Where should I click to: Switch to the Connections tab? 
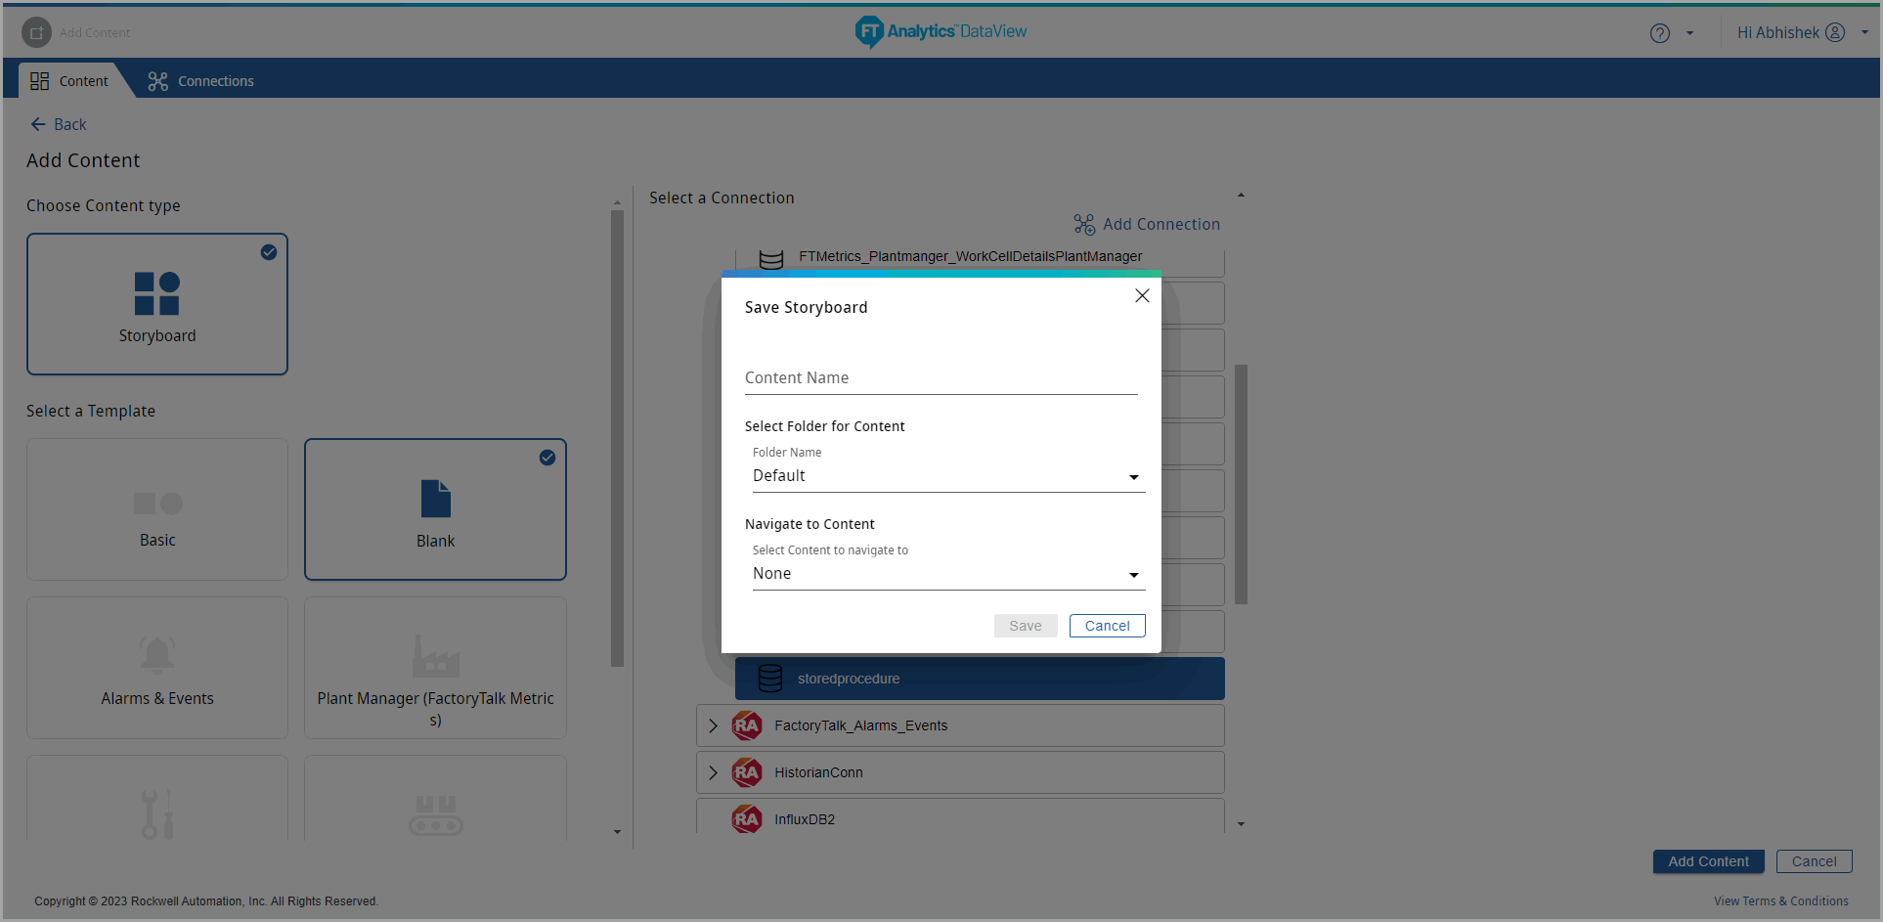201,81
